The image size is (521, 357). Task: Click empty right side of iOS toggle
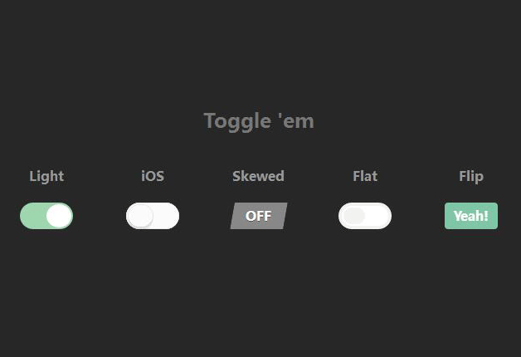tap(166, 216)
